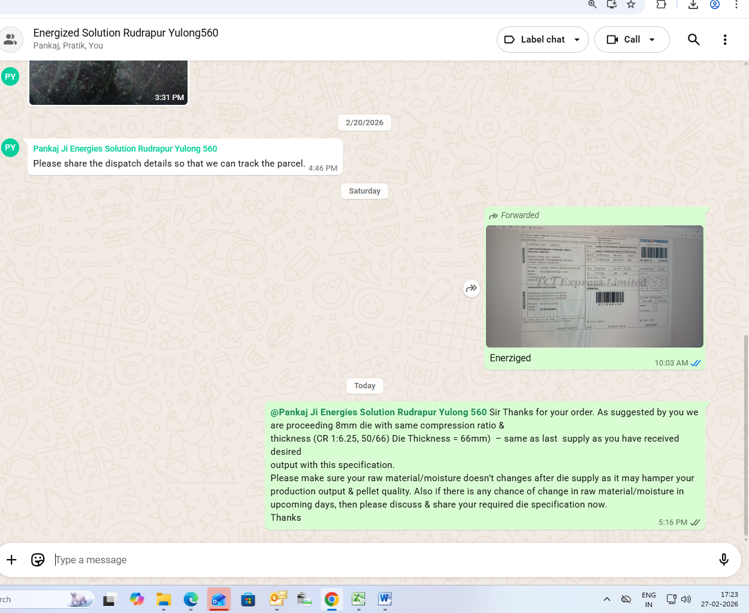Viewport: 749px width, 613px height.
Task: Click the plus attach icon
Action: click(12, 560)
